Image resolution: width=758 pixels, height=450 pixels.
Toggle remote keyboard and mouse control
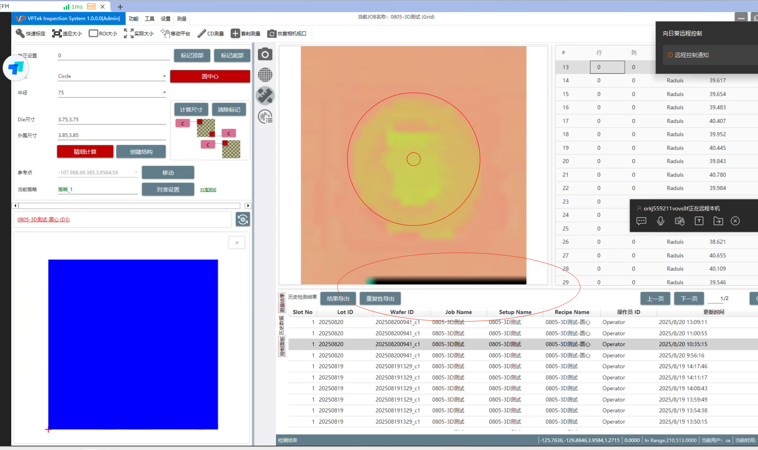[680, 221]
